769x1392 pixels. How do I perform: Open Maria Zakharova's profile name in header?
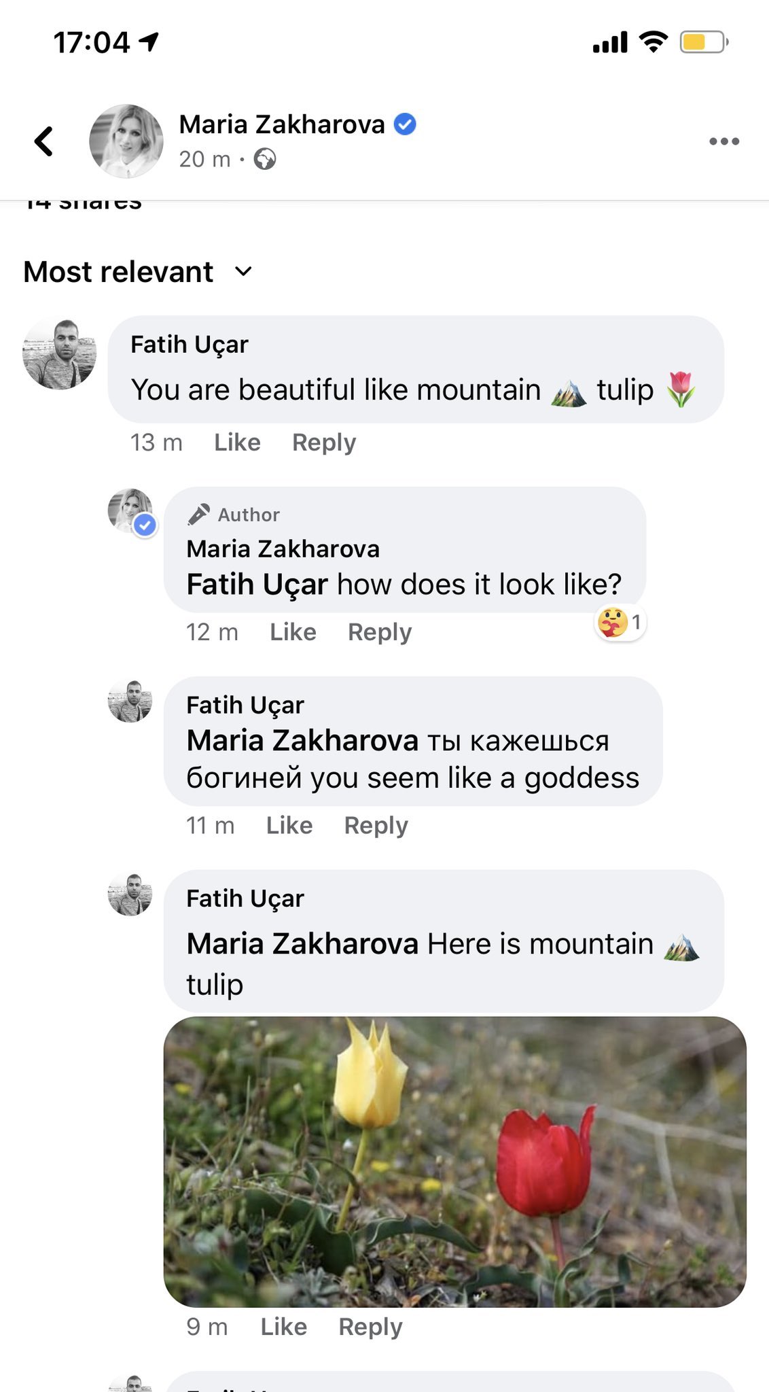tap(282, 125)
